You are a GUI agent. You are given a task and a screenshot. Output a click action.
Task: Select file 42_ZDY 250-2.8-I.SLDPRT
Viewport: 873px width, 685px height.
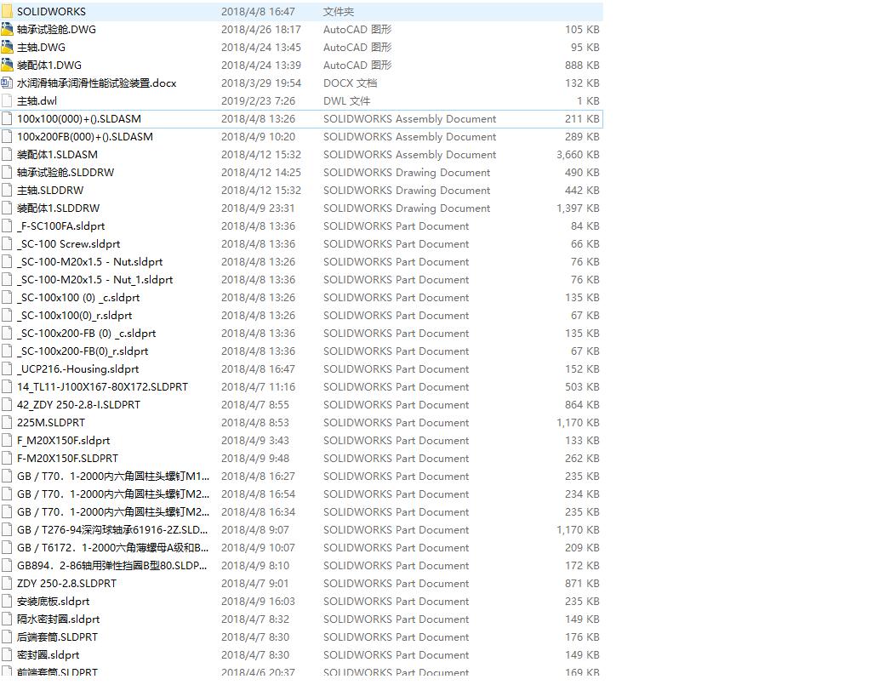(78, 404)
